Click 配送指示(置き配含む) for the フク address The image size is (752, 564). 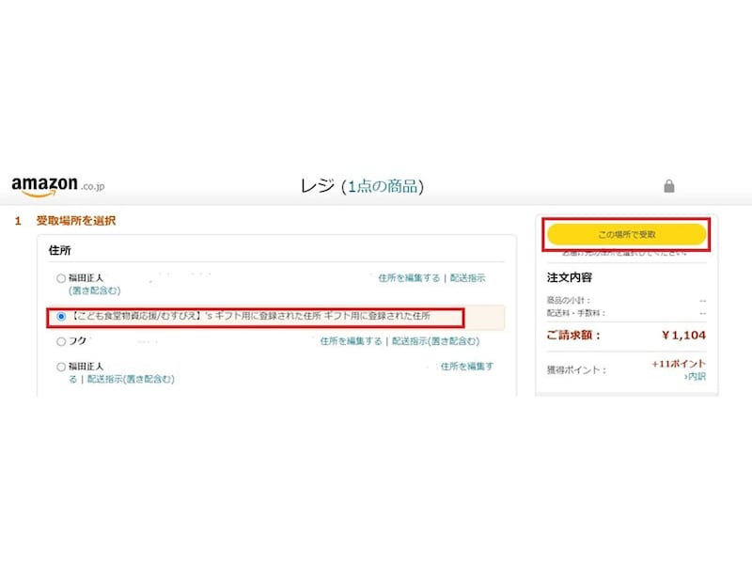[438, 343]
